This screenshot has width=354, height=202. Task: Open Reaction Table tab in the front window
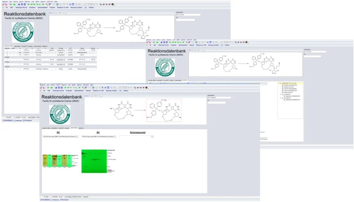pyautogui.click(x=46, y=128)
